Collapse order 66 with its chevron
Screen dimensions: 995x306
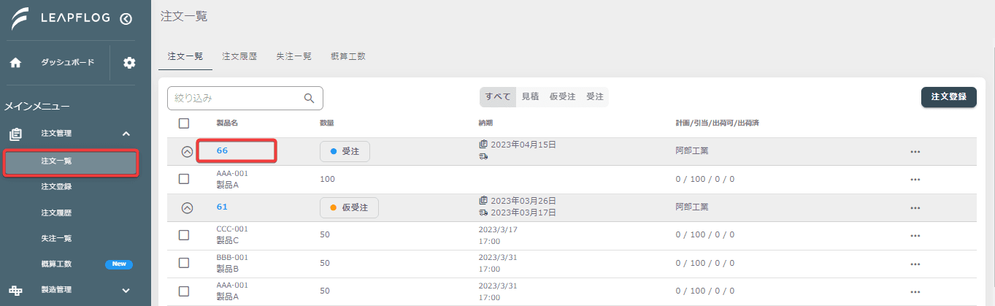(x=187, y=152)
